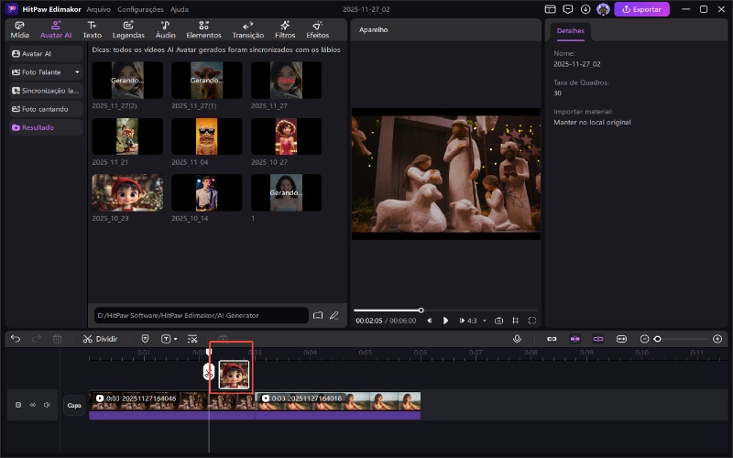The image size is (733, 458).
Task: Click the Capa cover button
Action: [73, 404]
